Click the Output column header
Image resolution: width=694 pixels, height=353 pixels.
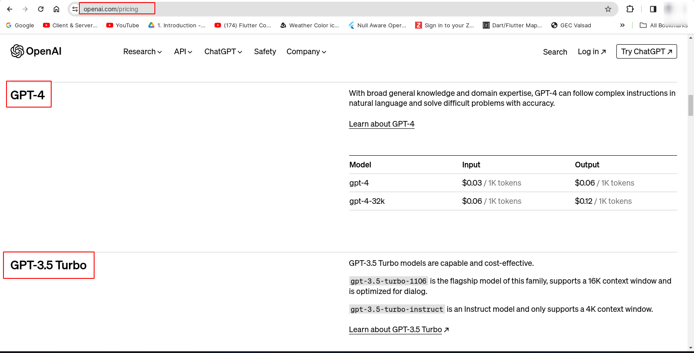pyautogui.click(x=587, y=165)
